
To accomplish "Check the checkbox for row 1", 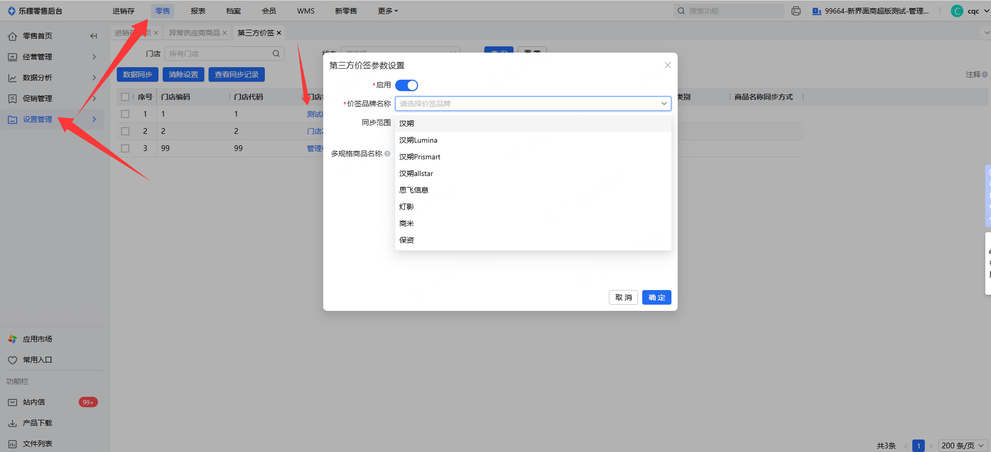I will coord(125,114).
